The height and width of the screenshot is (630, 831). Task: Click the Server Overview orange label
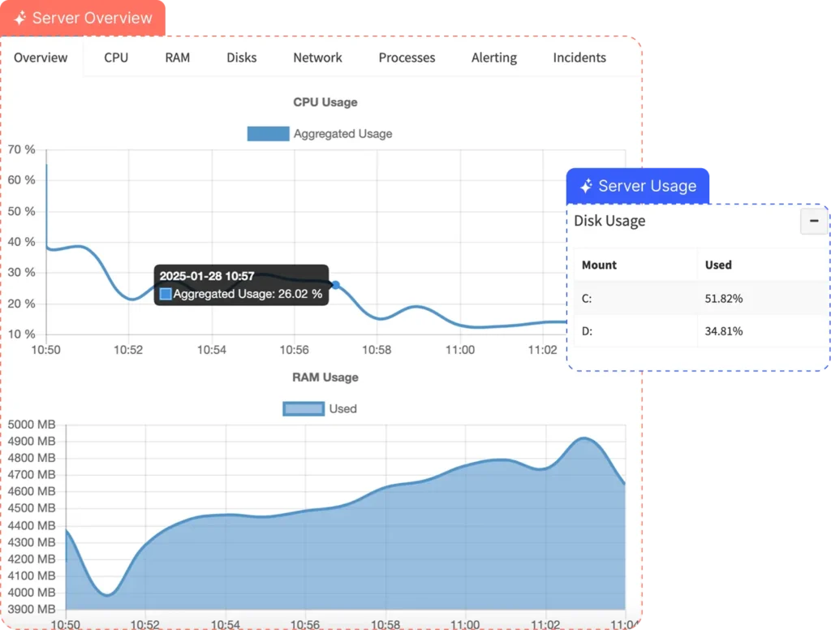(92, 18)
